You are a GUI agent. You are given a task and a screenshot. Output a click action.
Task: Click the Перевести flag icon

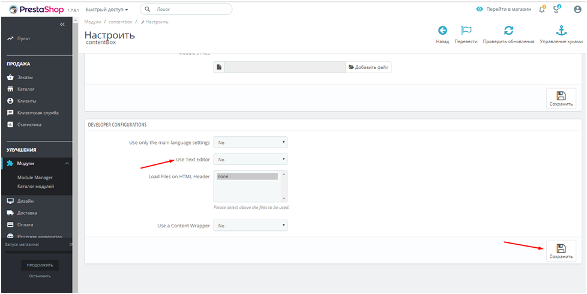(x=466, y=31)
